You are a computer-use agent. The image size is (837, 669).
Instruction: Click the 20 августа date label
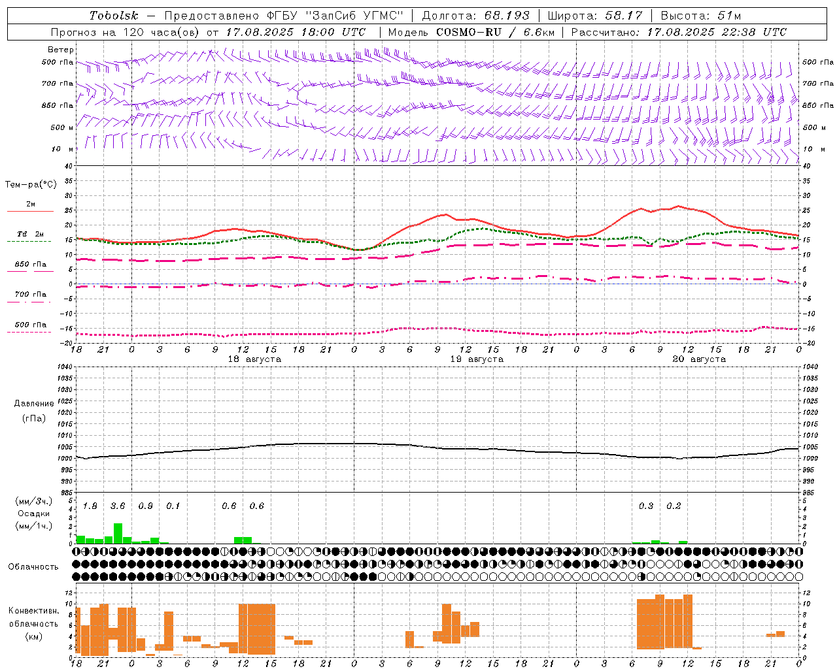click(699, 359)
